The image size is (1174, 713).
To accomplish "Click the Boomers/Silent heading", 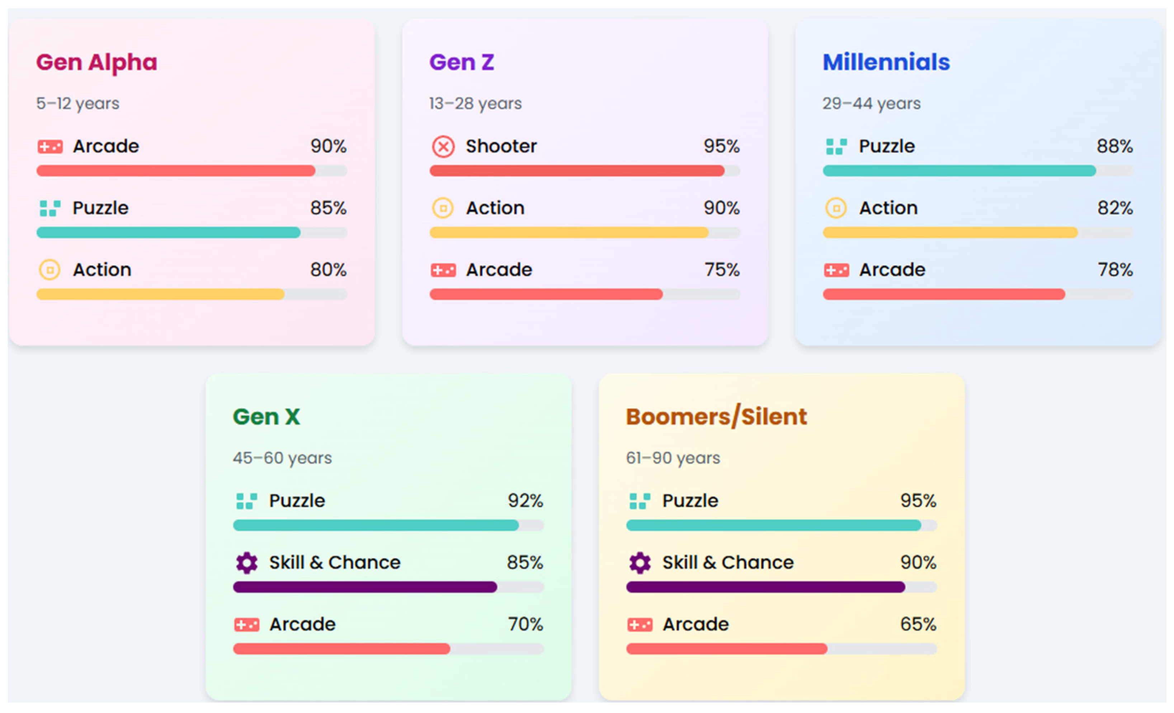I will [716, 417].
